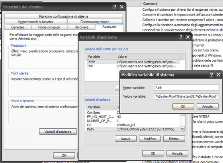Screen dimensions: 223x163
Task: Open the Ripristino configurazione di sistema tab
Action: (64, 16)
